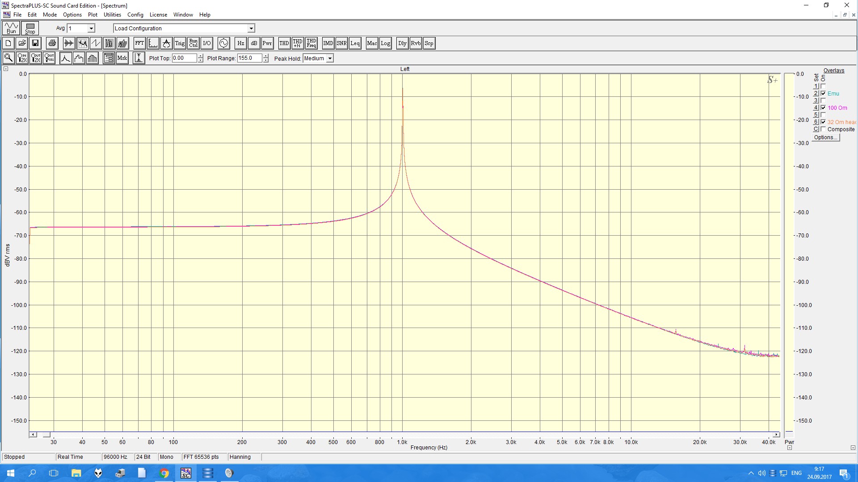Screen dimensions: 858x482
Task: Click the printer icon in toolbar
Action: coord(52,43)
